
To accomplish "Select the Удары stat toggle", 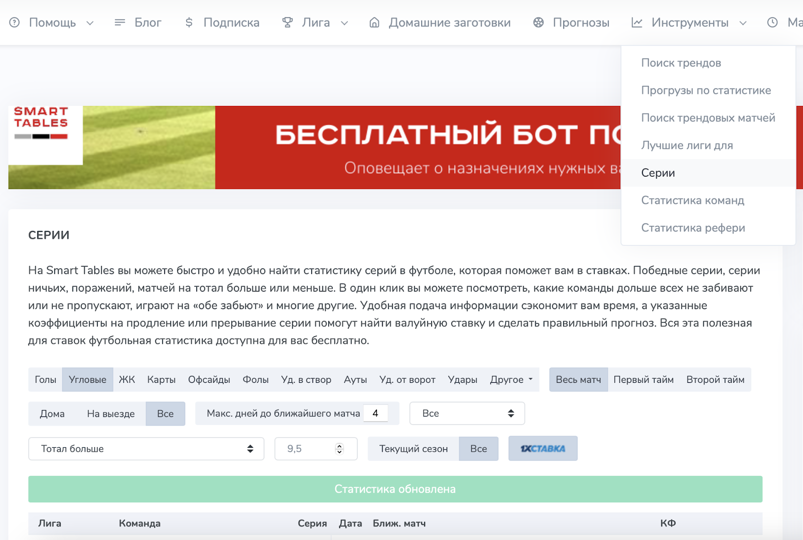I will click(x=463, y=380).
